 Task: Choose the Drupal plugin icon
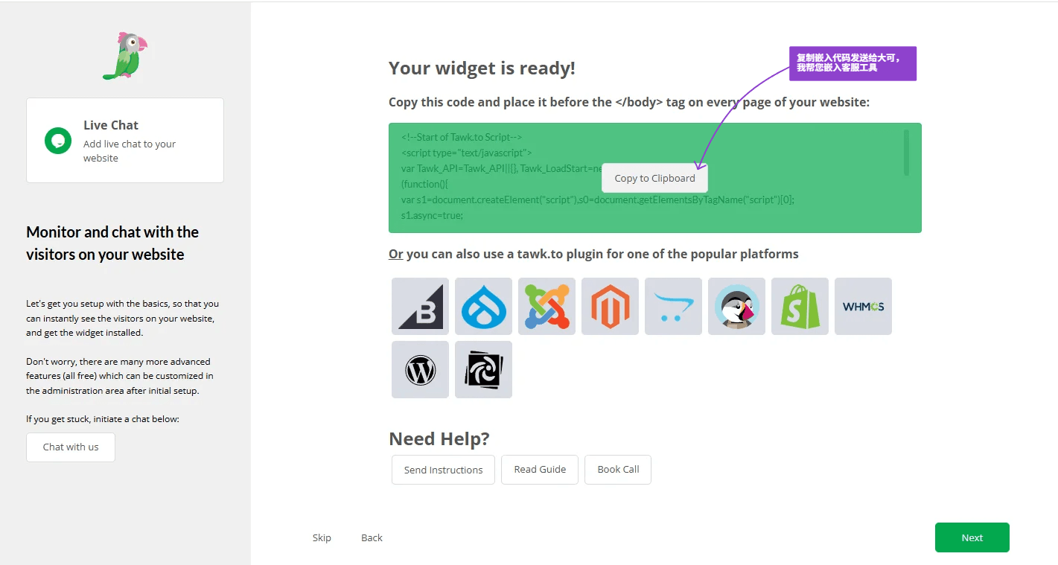click(x=483, y=306)
